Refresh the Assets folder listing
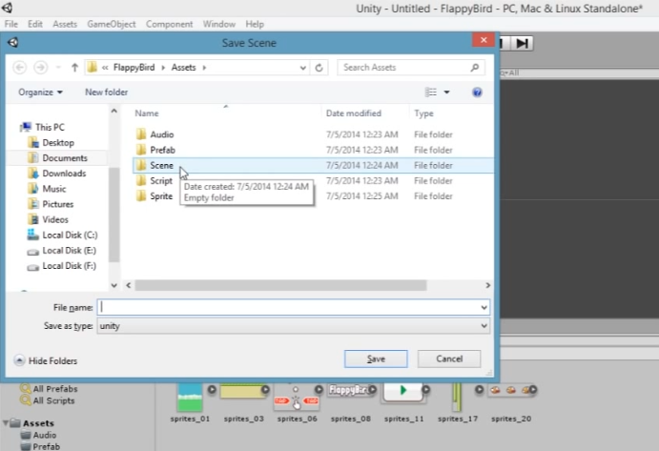 319,68
